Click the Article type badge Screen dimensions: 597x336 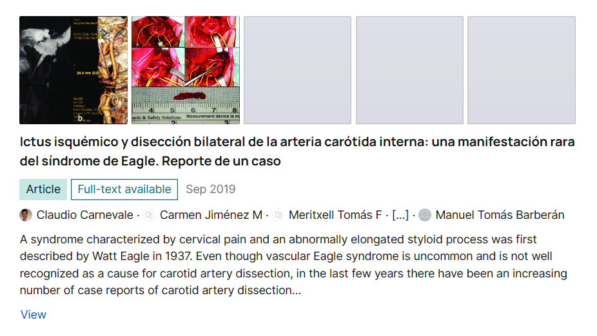click(43, 189)
